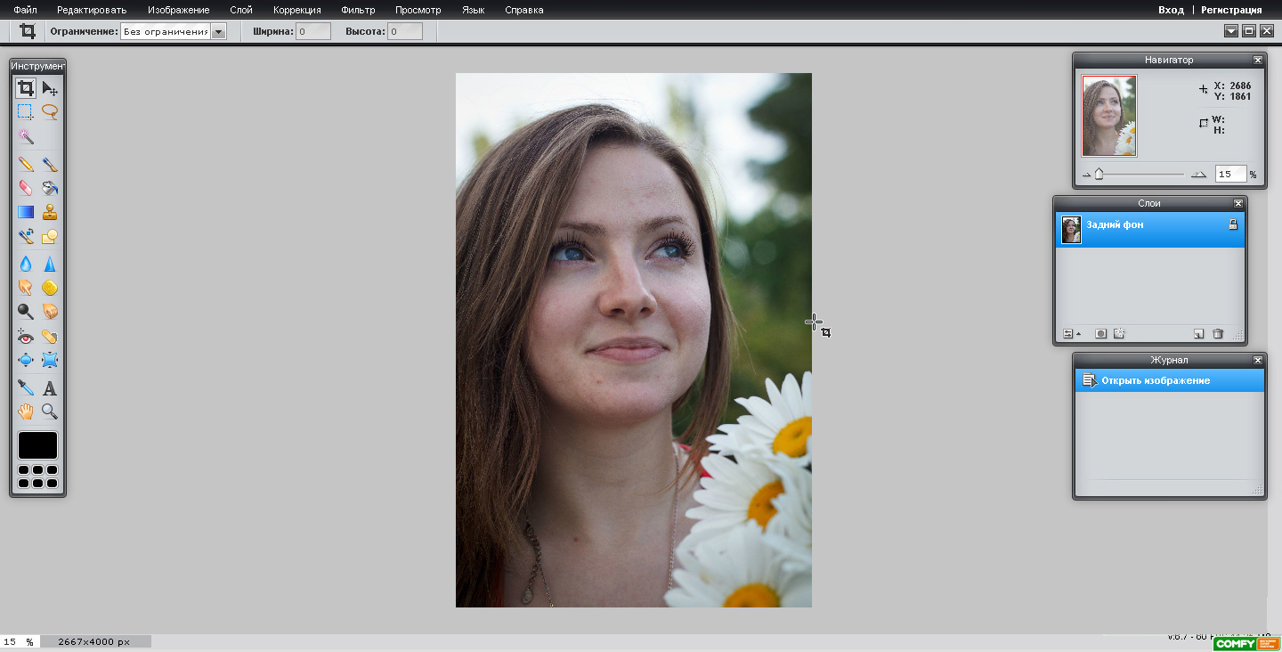
Task: Choose the Burn hand tool
Action: tap(50, 312)
